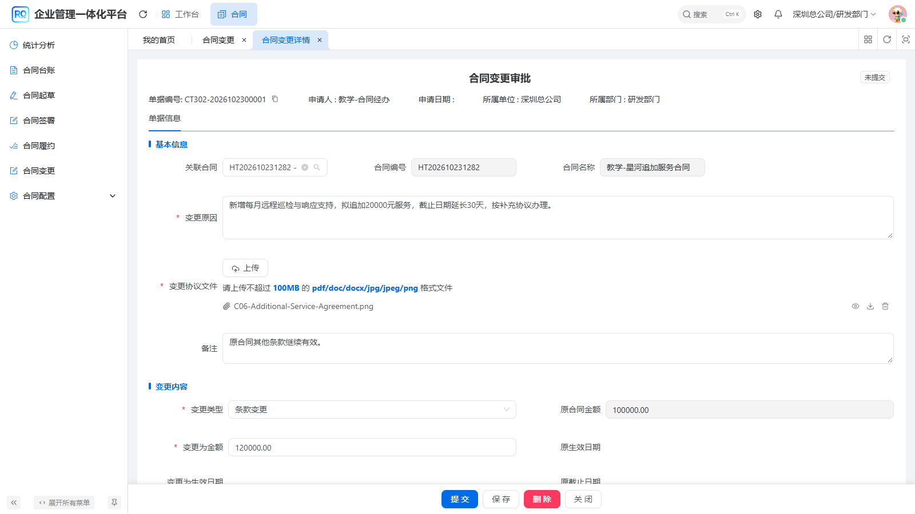
Task: Open the 变更类型 dropdown
Action: coord(372,409)
